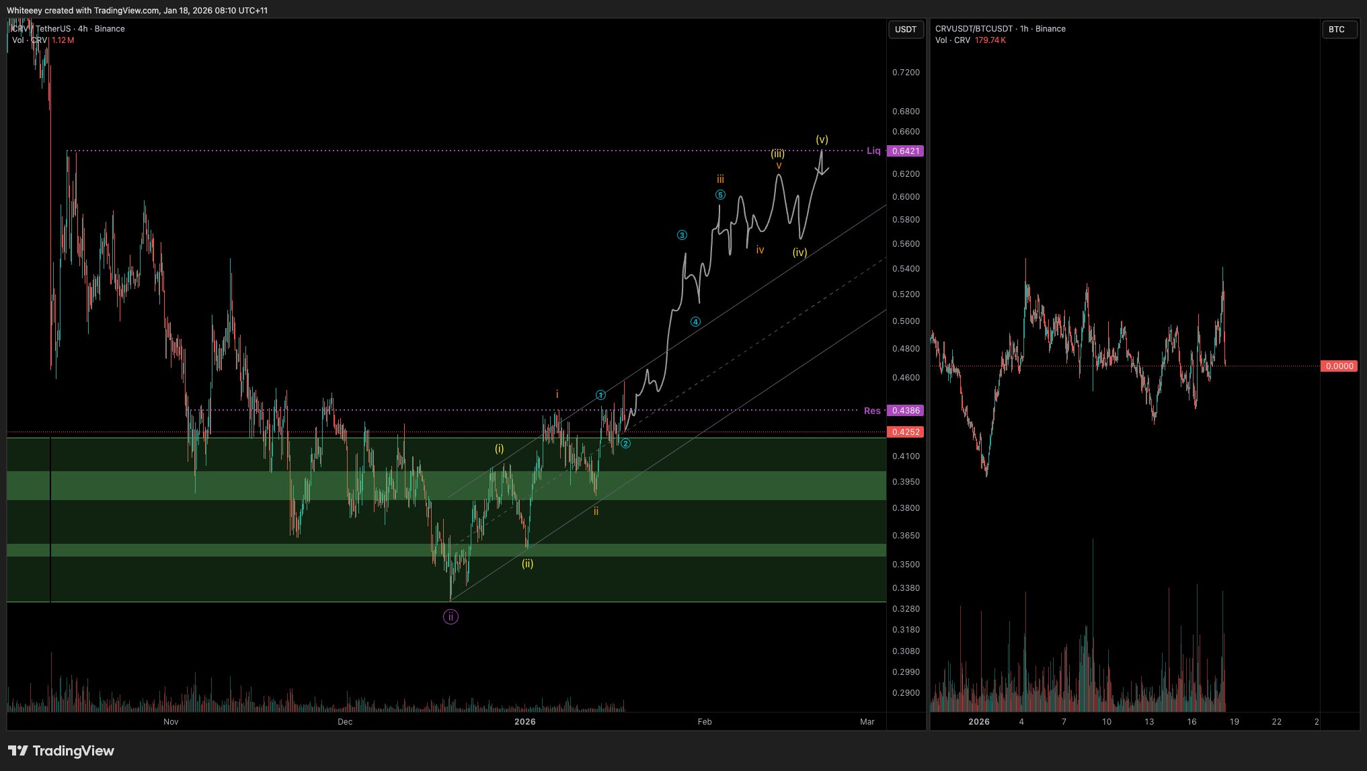The width and height of the screenshot is (1367, 771).
Task: Click the red 0.4252 current price tag
Action: coord(905,432)
